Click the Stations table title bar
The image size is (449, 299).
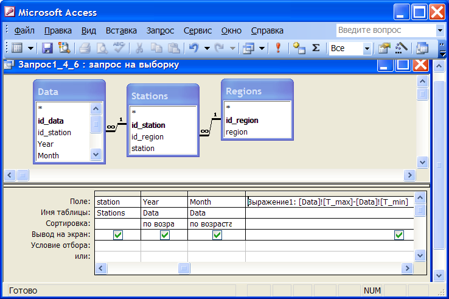[163, 96]
